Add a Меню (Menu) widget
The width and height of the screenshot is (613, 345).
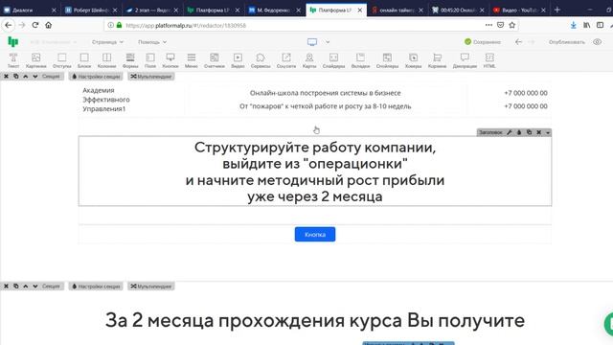point(192,60)
